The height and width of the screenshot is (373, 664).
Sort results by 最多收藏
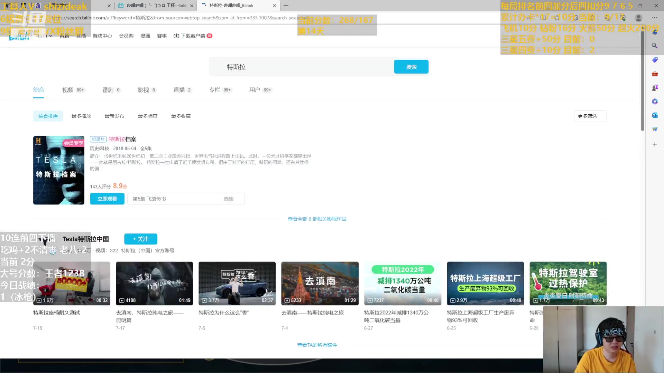point(181,116)
